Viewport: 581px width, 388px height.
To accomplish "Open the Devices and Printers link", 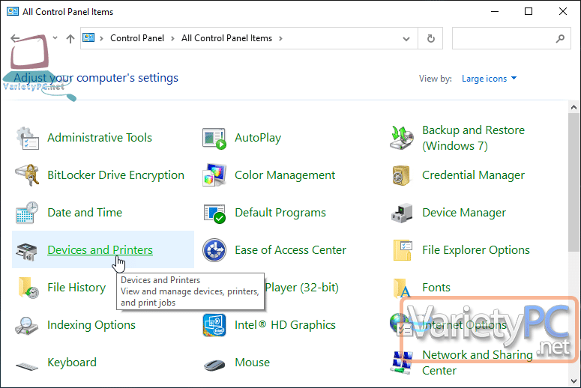I will (x=100, y=250).
